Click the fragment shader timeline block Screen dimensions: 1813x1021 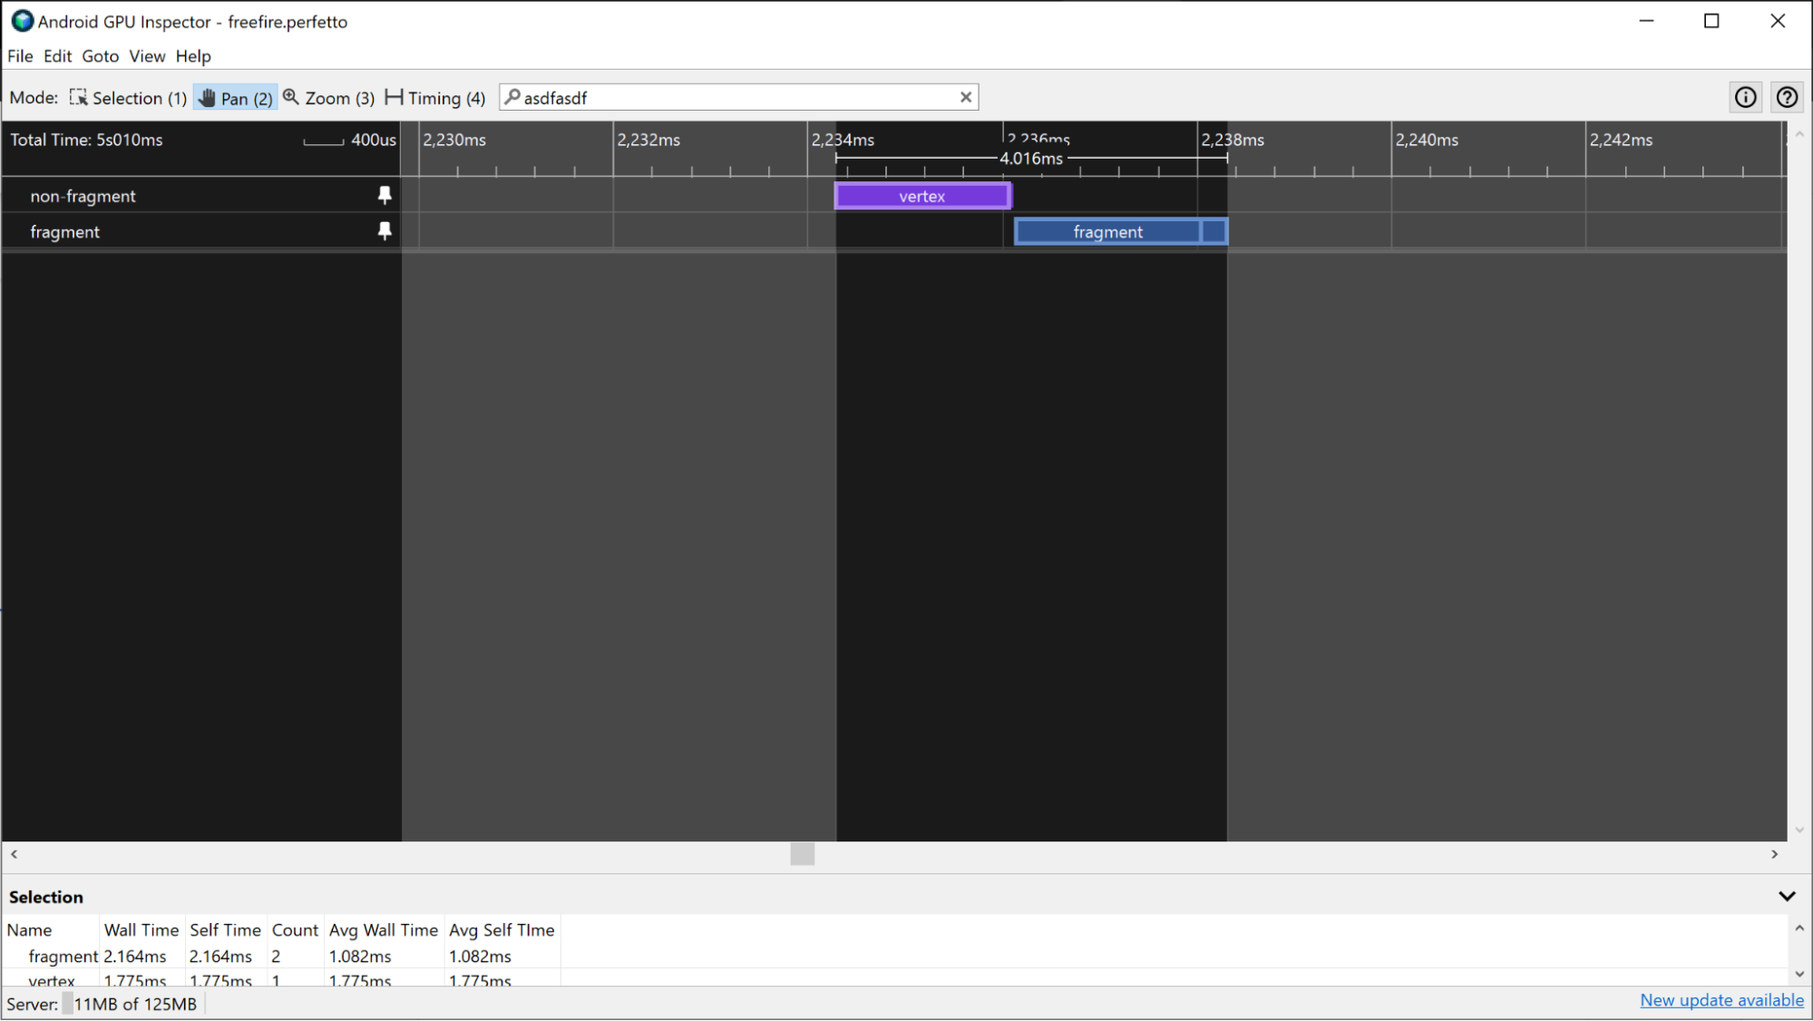(1107, 231)
